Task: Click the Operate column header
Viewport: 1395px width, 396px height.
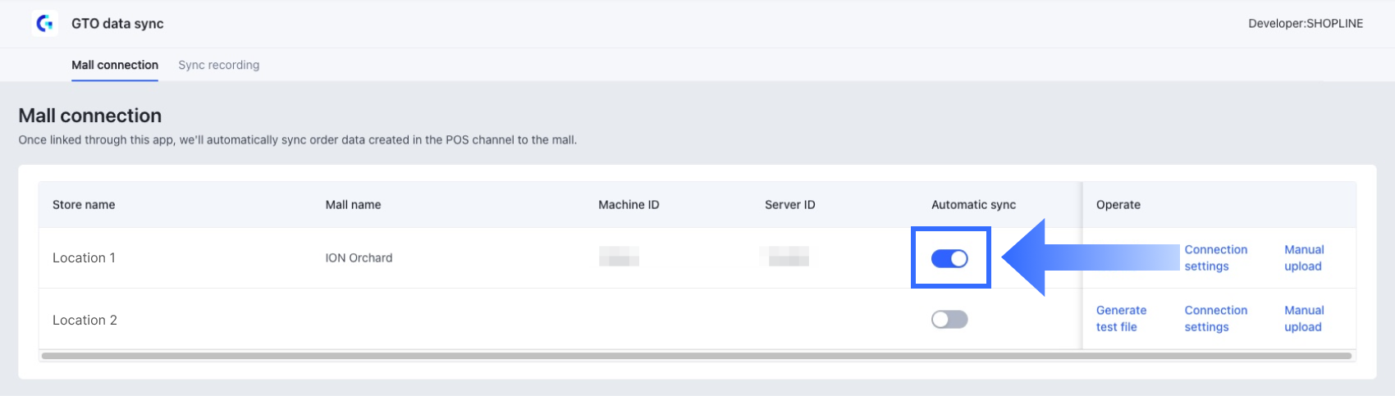Action: coord(1118,205)
